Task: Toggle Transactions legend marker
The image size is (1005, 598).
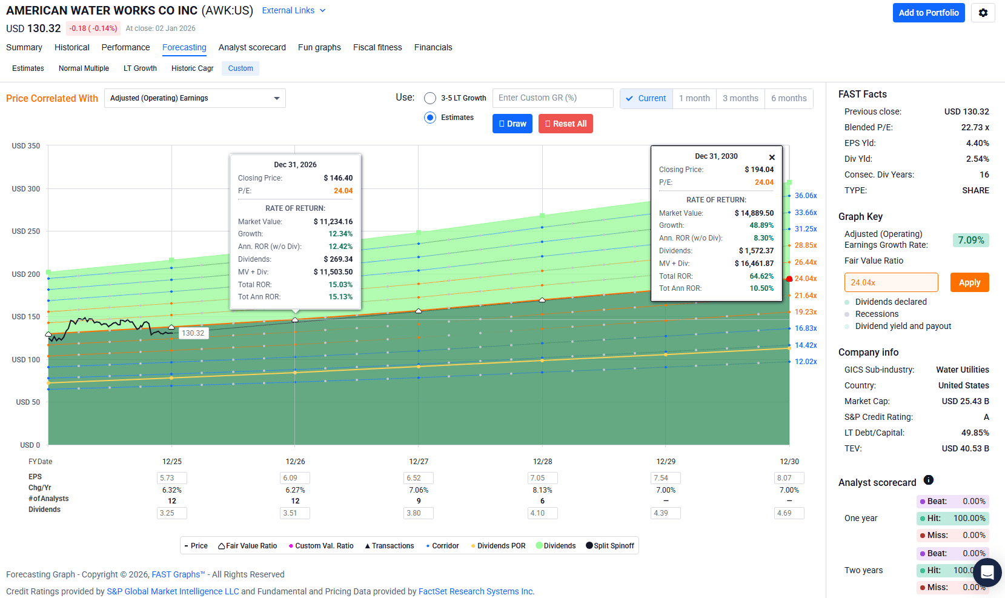Action: tap(367, 546)
